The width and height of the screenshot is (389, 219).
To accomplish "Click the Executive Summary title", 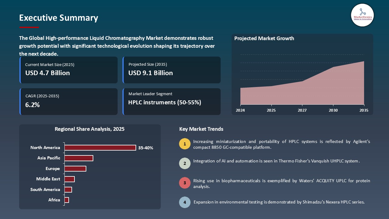I will click(58, 18).
